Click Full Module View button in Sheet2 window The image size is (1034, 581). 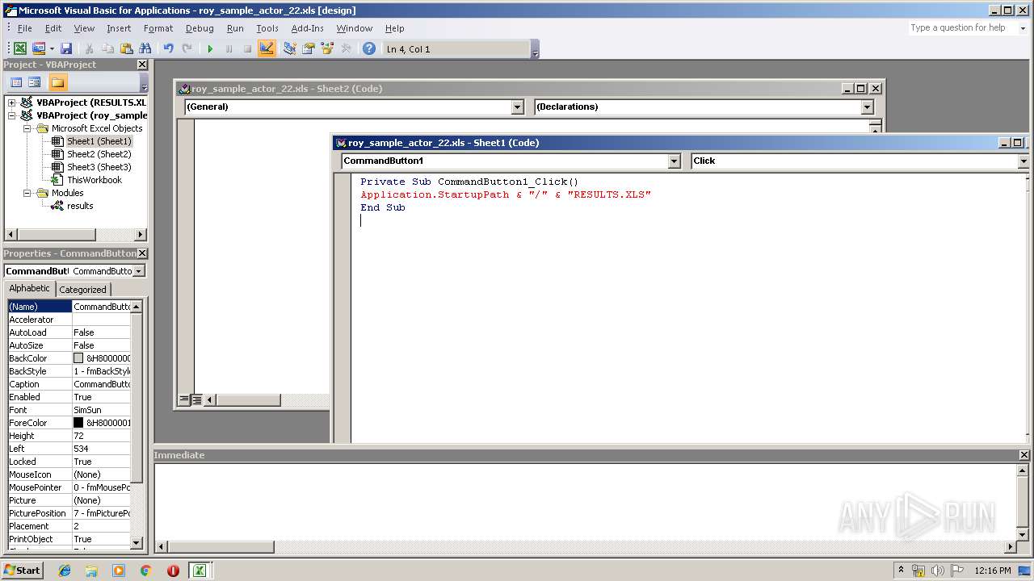[x=196, y=399]
